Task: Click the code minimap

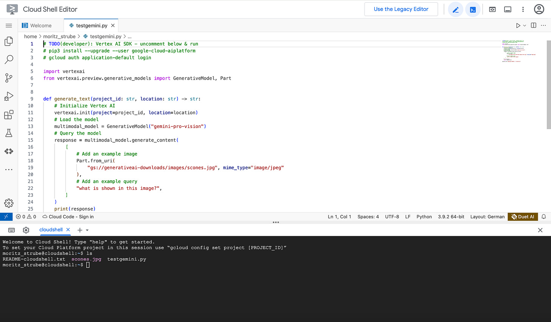Action: (x=519, y=51)
